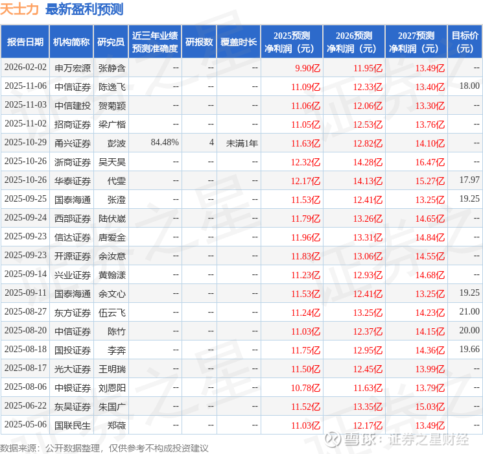Click institution 中信建投
Image resolution: width=483 pixels, height=454 pixels.
[73, 106]
